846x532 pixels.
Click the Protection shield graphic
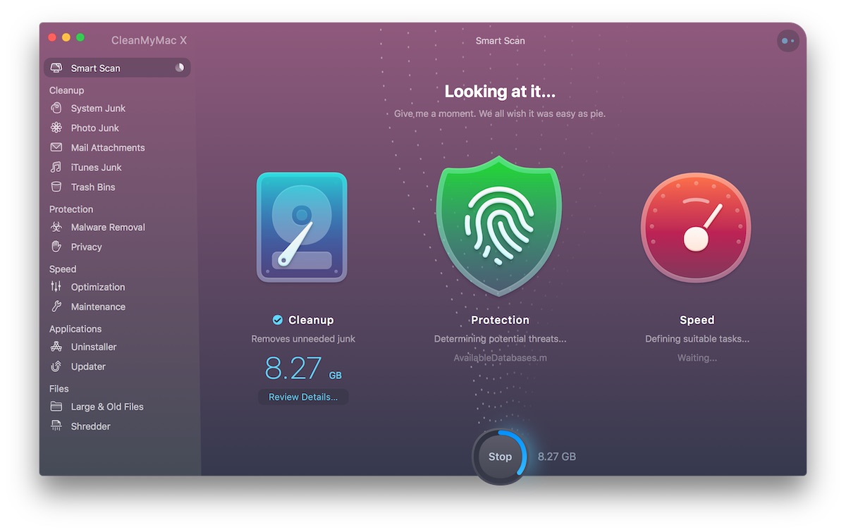499,225
